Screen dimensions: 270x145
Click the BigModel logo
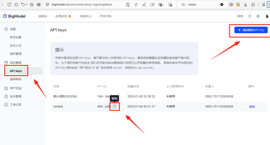pyautogui.click(x=14, y=16)
